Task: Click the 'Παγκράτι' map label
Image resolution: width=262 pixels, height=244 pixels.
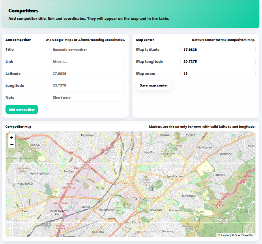Action: point(156,210)
